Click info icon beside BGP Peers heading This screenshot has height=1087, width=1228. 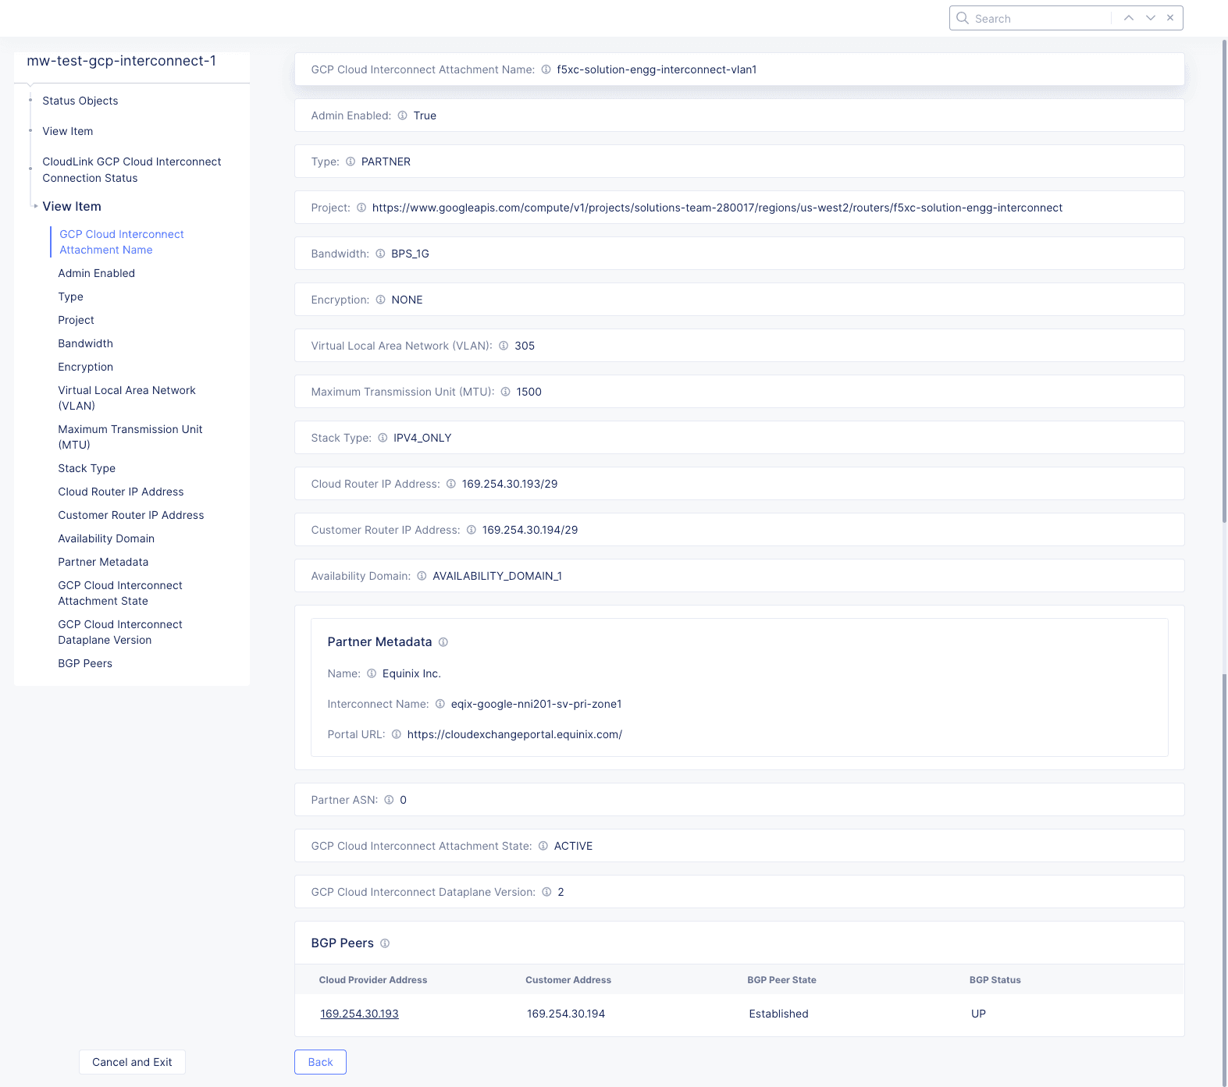pos(385,943)
